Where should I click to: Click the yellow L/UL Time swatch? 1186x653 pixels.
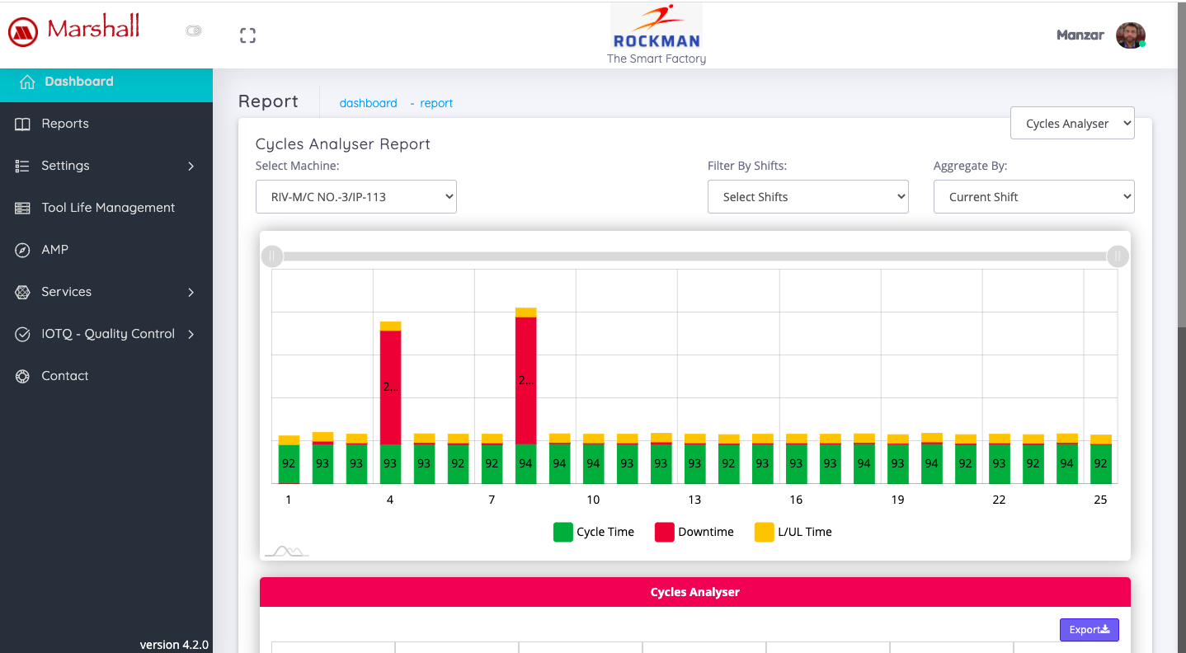pyautogui.click(x=765, y=532)
